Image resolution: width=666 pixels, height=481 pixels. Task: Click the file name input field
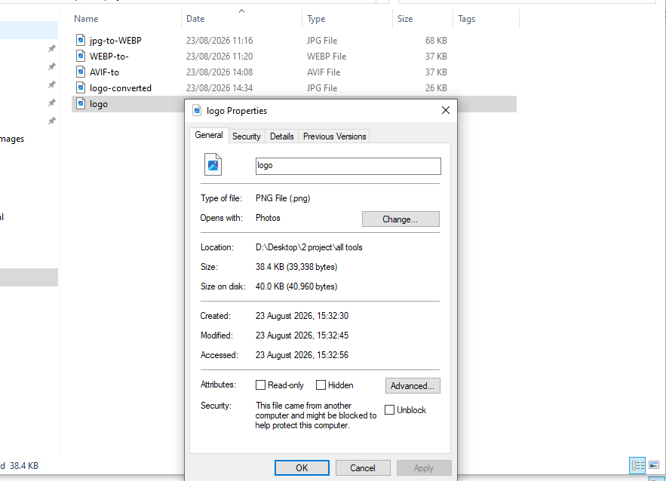point(348,166)
